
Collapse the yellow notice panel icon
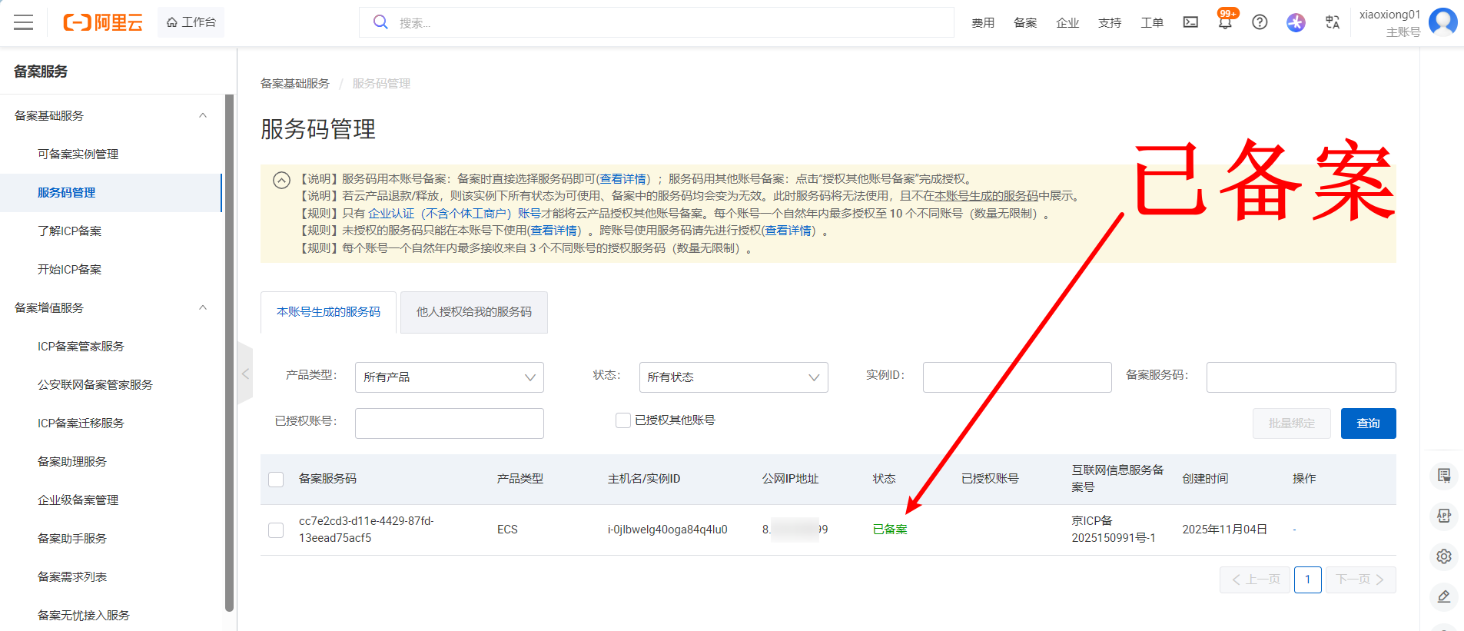pos(281,180)
